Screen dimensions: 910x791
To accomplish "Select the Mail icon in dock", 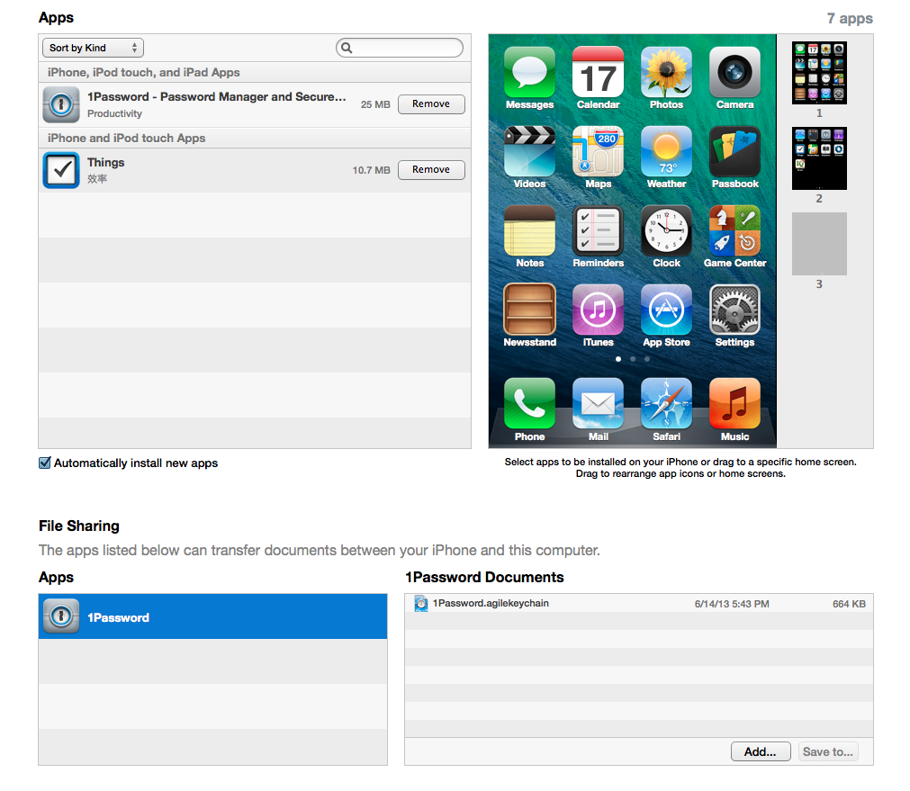I will pos(598,404).
